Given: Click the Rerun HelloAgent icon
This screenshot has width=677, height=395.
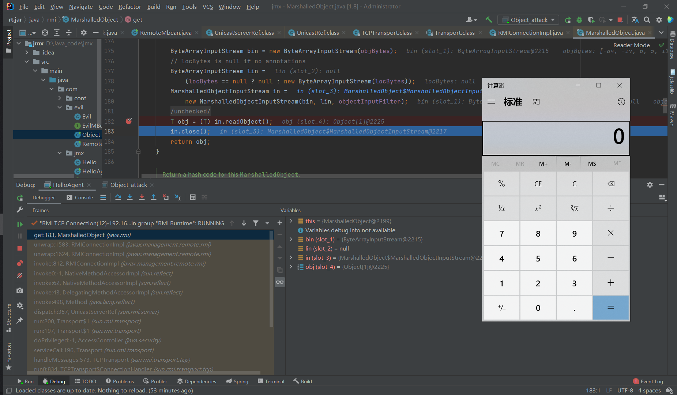Looking at the screenshot, I should coord(20,198).
